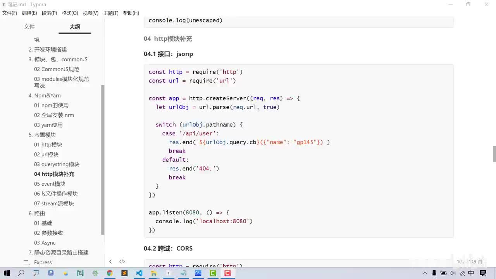This screenshot has height=279, width=496.
Task: Go to 二、Express outline heading
Action: (x=38, y=263)
